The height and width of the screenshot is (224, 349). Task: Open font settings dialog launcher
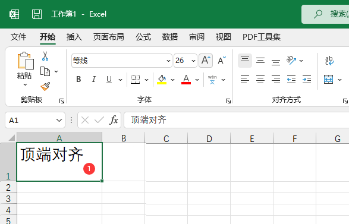click(x=228, y=101)
